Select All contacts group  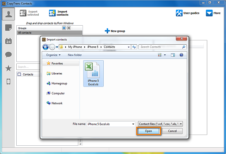(x=50, y=33)
